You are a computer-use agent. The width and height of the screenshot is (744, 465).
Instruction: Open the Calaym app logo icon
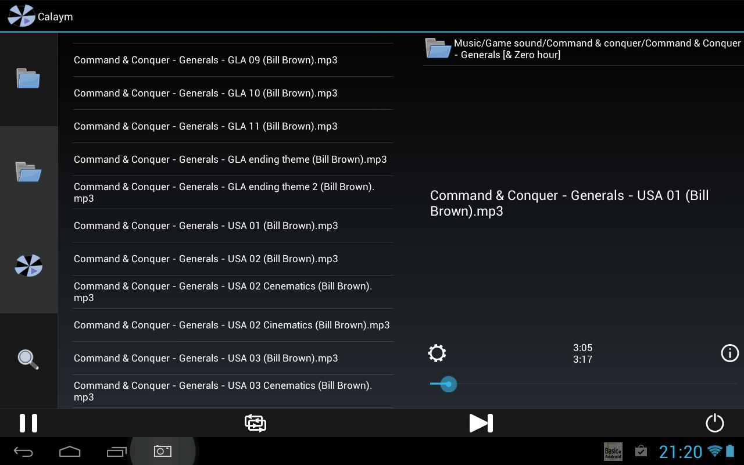(21, 16)
